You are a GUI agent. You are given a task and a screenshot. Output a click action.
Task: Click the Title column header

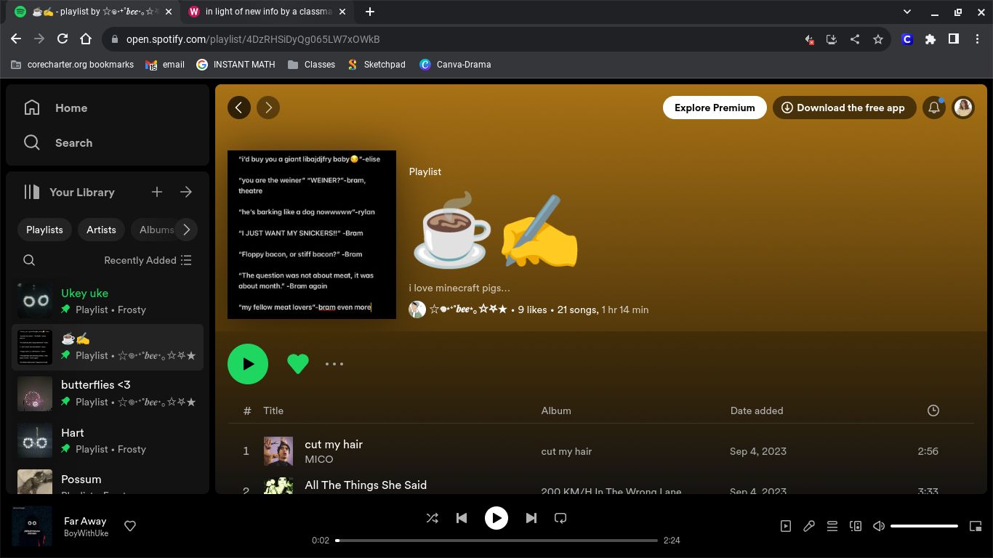273,411
